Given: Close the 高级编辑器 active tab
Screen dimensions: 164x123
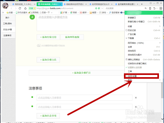Looking at the screenshot, I should pos(61,4).
